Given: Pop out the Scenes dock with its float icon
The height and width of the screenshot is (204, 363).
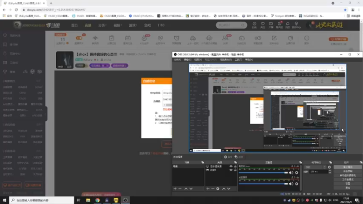Looking at the screenshot, I should tap(202, 162).
